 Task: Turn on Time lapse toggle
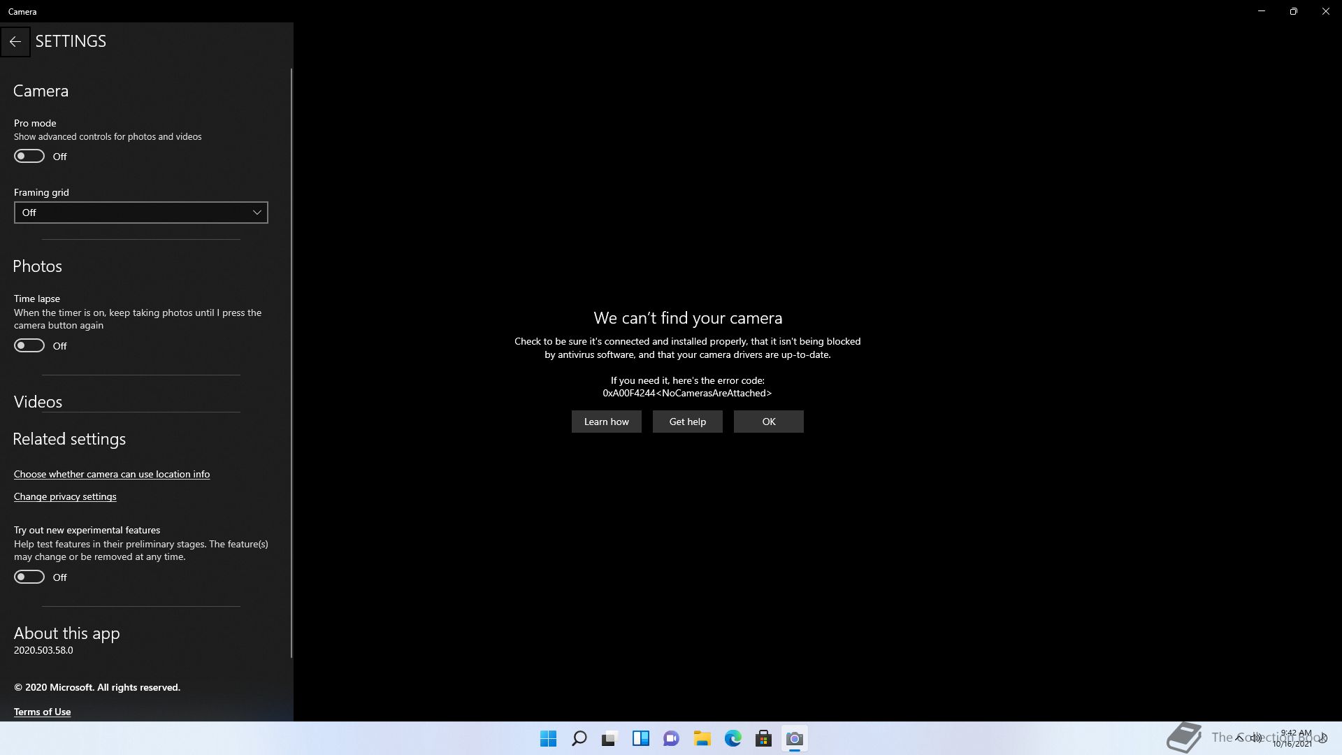pyautogui.click(x=29, y=345)
